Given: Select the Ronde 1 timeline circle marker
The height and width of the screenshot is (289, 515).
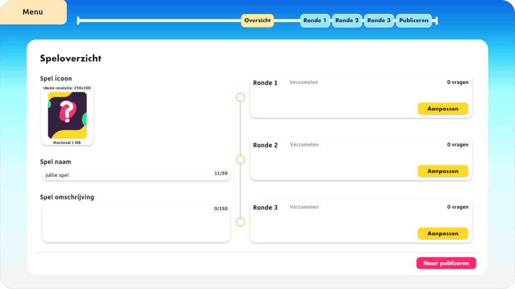Looking at the screenshot, I should click(x=240, y=97).
